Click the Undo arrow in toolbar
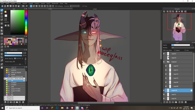This screenshot has height=110, width=195. 23,6
